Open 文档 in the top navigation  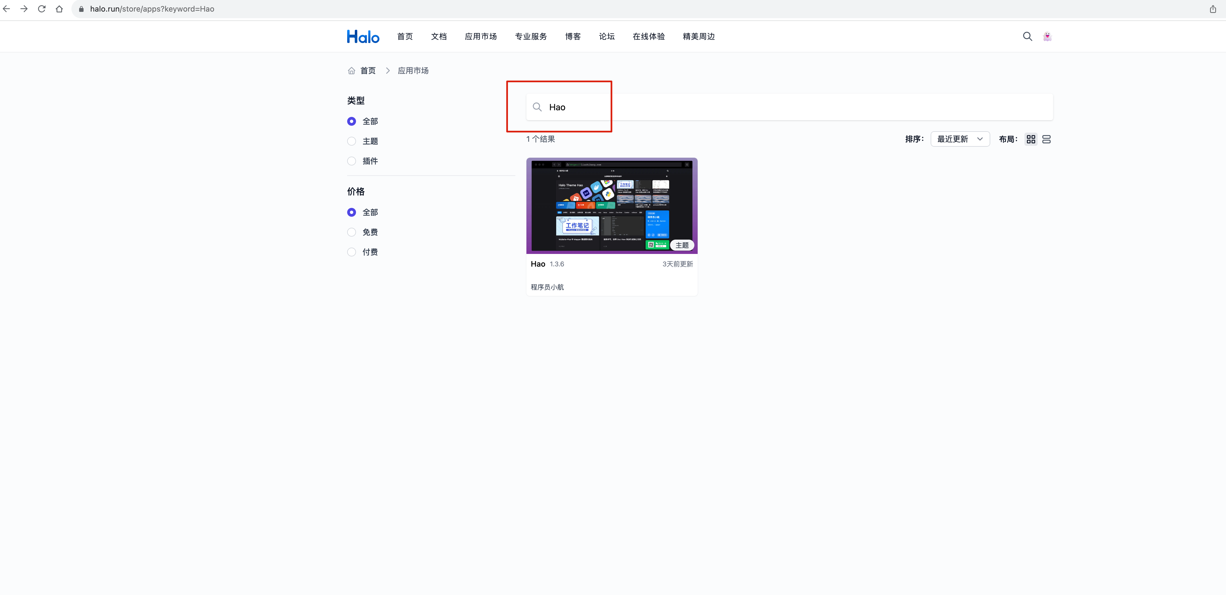coord(439,37)
